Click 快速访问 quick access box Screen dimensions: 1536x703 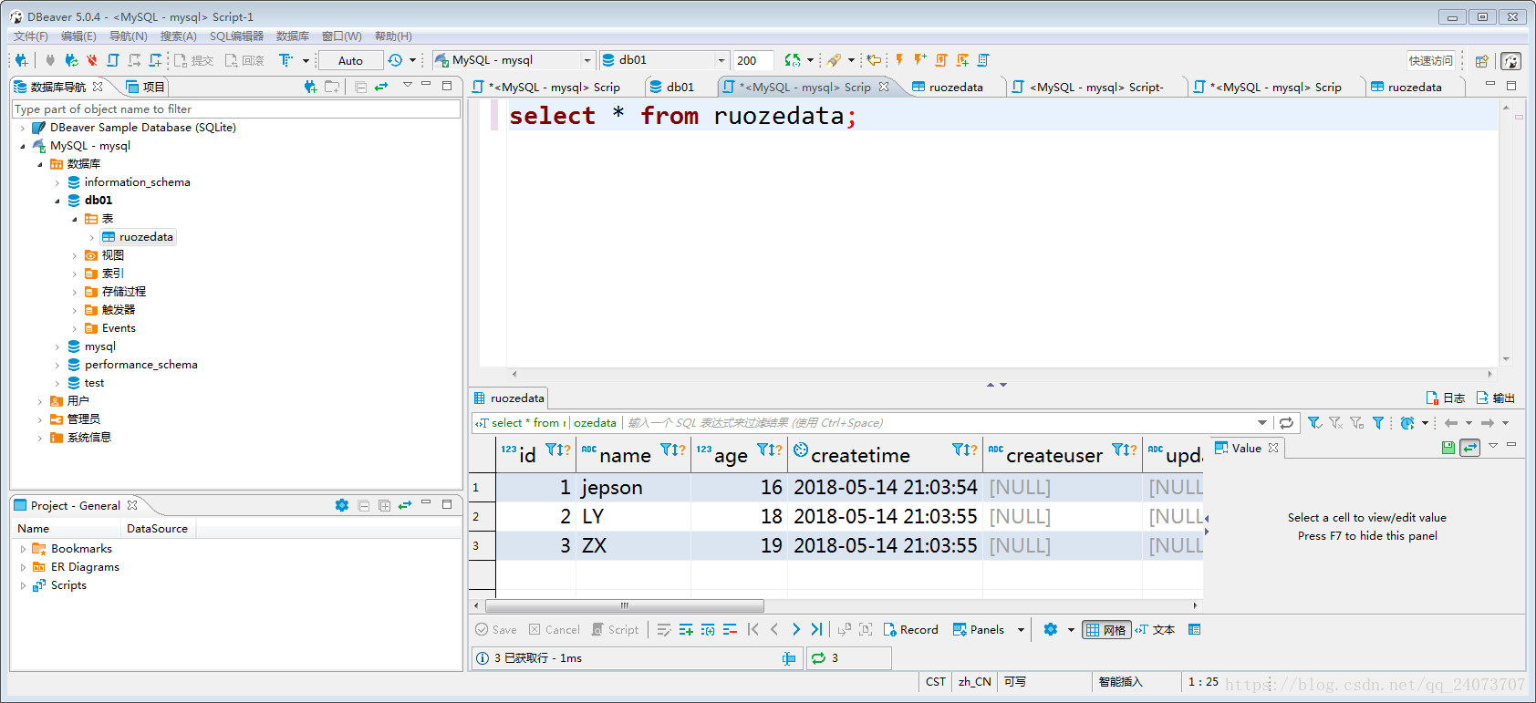point(1430,61)
